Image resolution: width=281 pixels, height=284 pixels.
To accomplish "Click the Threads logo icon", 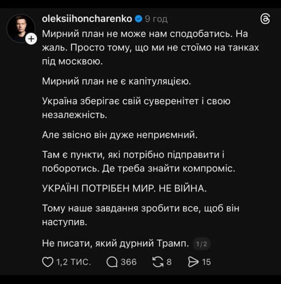I will (265, 19).
